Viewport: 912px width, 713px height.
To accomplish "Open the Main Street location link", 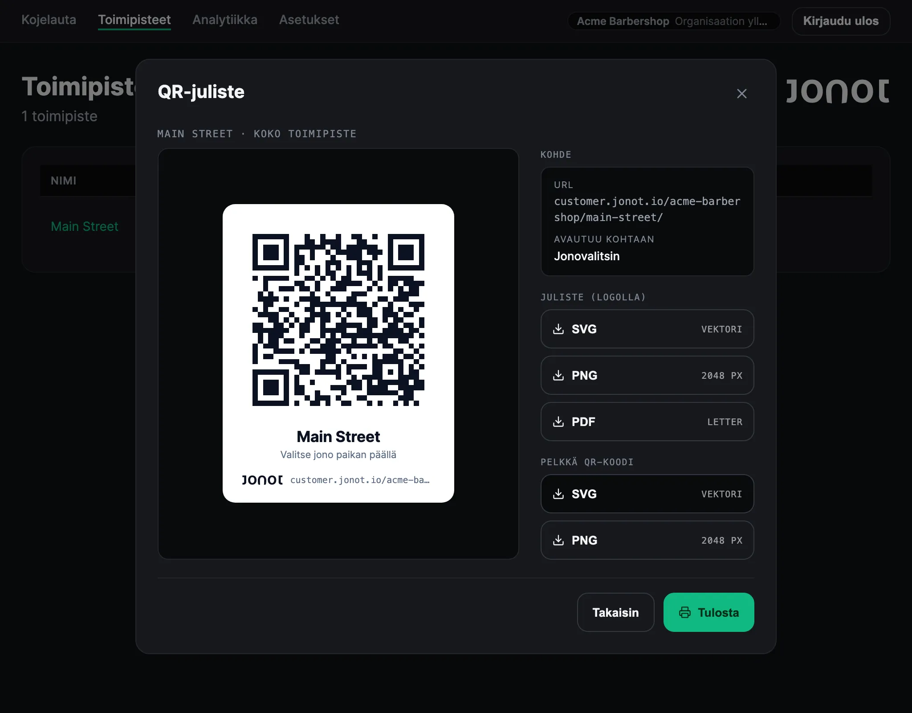I will (85, 226).
